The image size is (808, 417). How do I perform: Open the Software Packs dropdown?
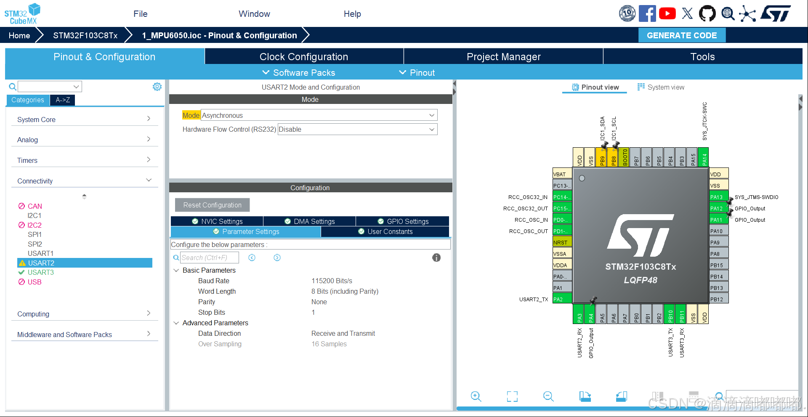(299, 72)
